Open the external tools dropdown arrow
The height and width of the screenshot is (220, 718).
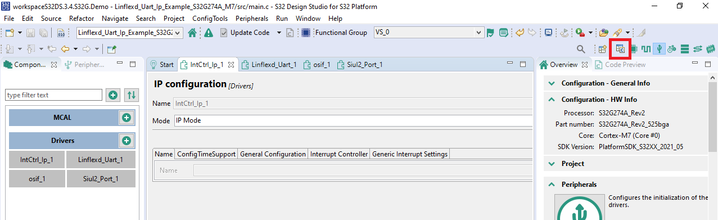(x=590, y=33)
